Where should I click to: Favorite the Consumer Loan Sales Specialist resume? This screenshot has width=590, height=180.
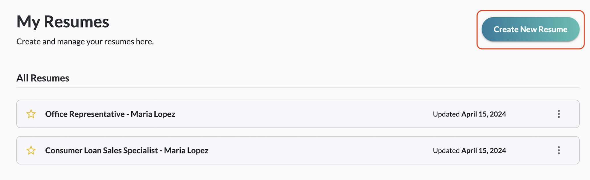[x=31, y=150]
